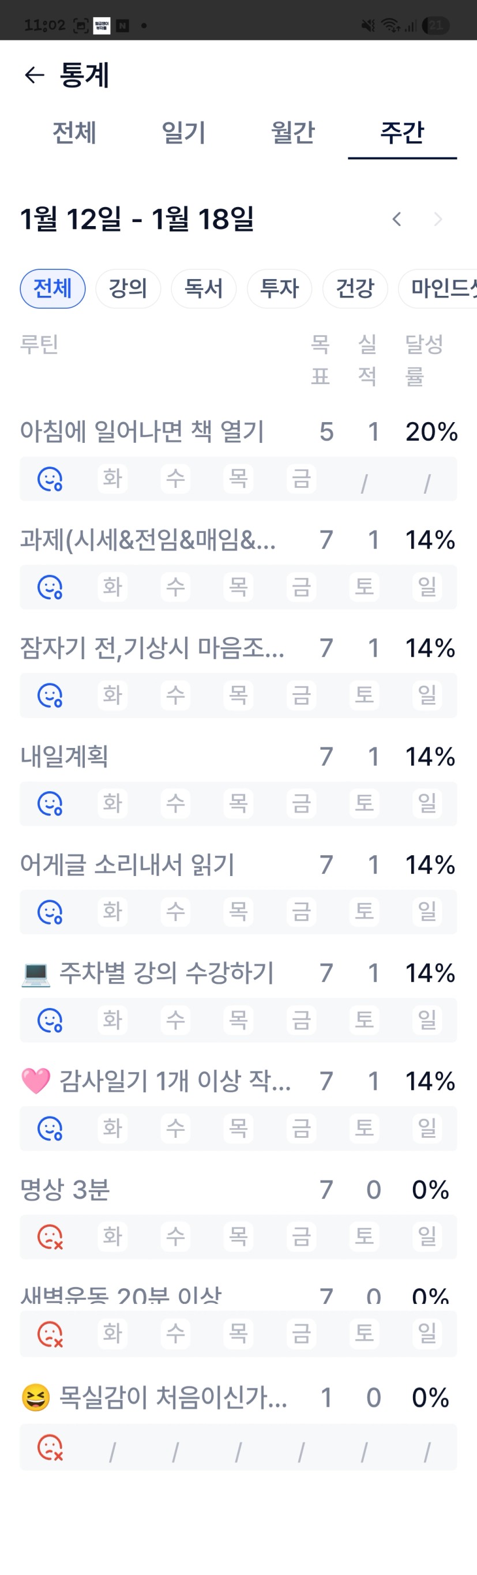Tap 화 day box under 아침에 일어나면 책 열기
Screen dimensions: 477x1575
click(112, 479)
